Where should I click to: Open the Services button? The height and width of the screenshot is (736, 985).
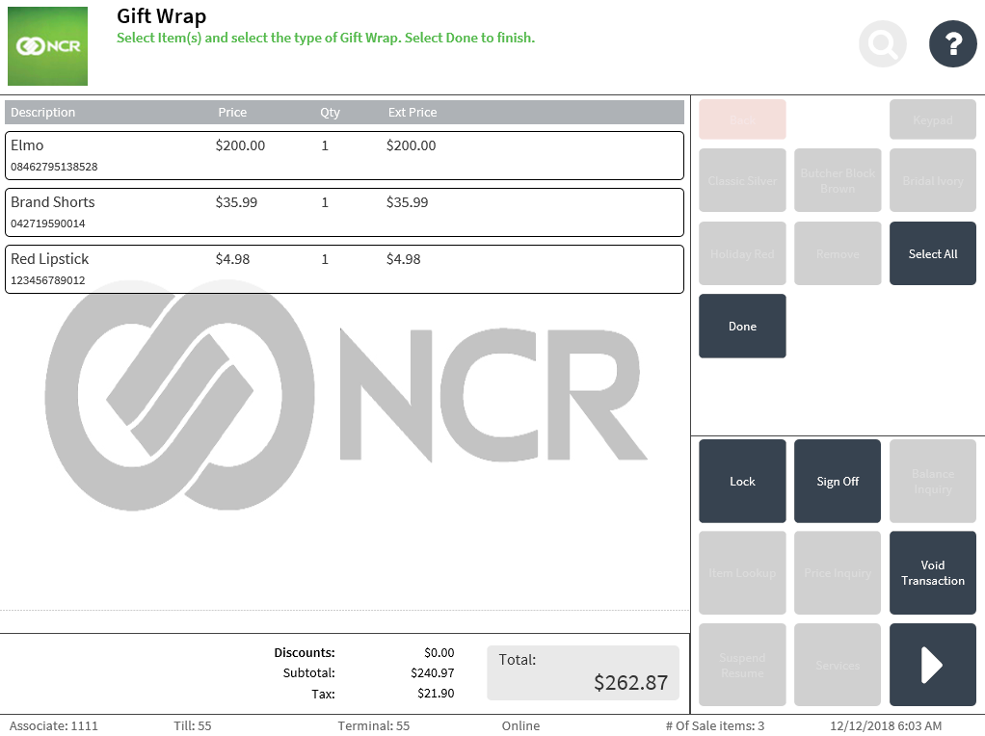(838, 665)
